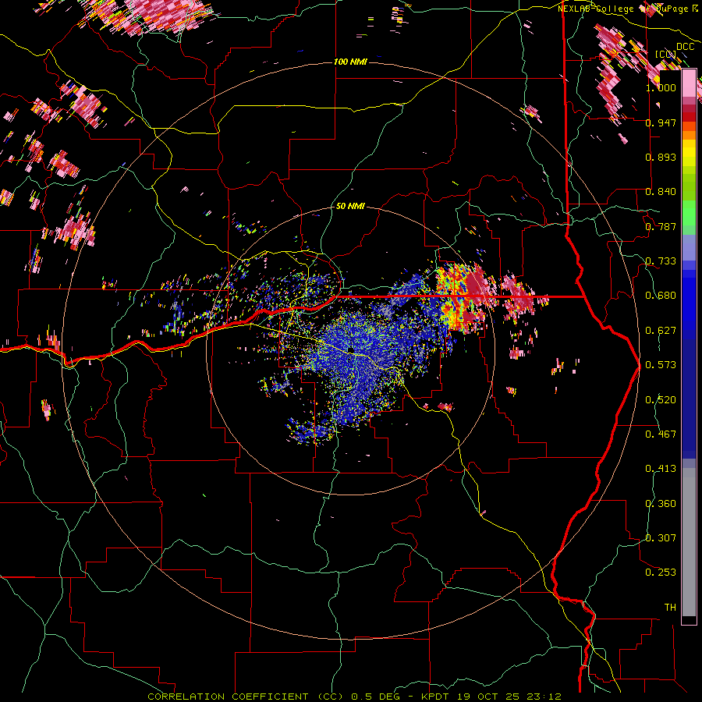Click the 0.253 color scale value
The image size is (702, 702).
[661, 573]
